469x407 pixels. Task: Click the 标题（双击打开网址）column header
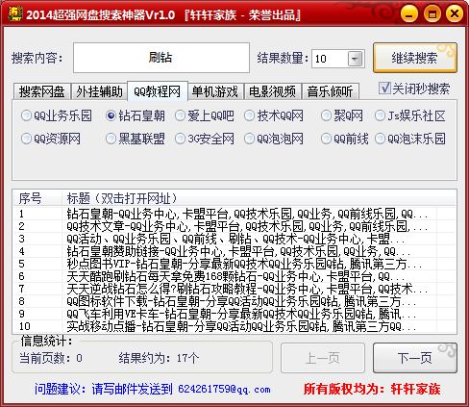pyautogui.click(x=259, y=198)
